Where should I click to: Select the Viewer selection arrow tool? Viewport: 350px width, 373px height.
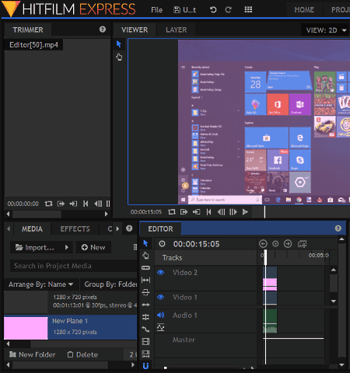[x=119, y=44]
